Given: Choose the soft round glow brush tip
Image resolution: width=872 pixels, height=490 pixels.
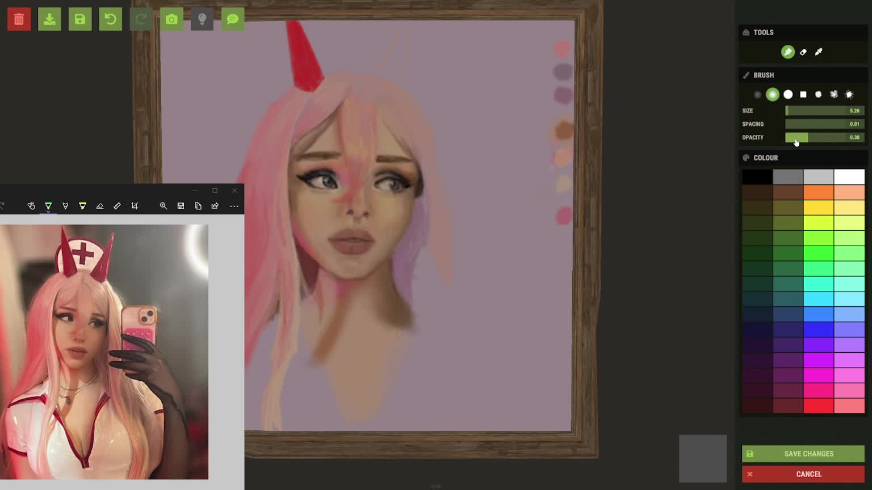Looking at the screenshot, I should 773,95.
